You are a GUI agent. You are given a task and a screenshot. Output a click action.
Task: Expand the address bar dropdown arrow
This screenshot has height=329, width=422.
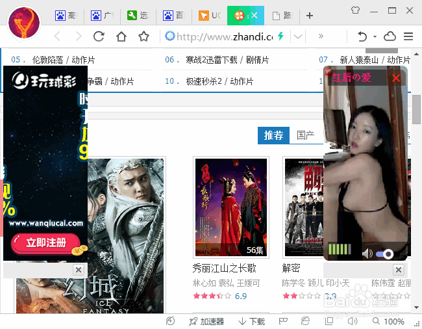pos(298,36)
